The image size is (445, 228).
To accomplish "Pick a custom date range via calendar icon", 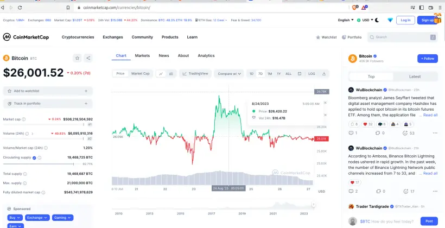I will (x=300, y=73).
